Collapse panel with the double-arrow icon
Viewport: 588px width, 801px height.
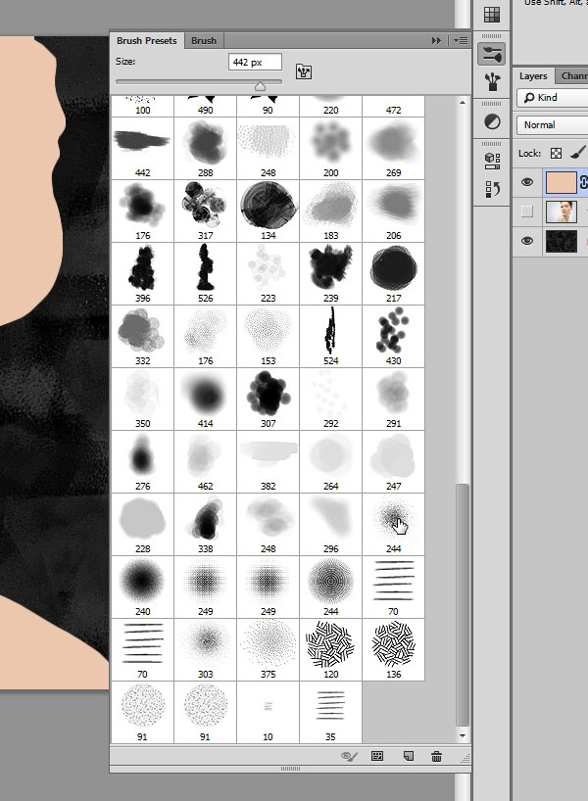(x=436, y=40)
